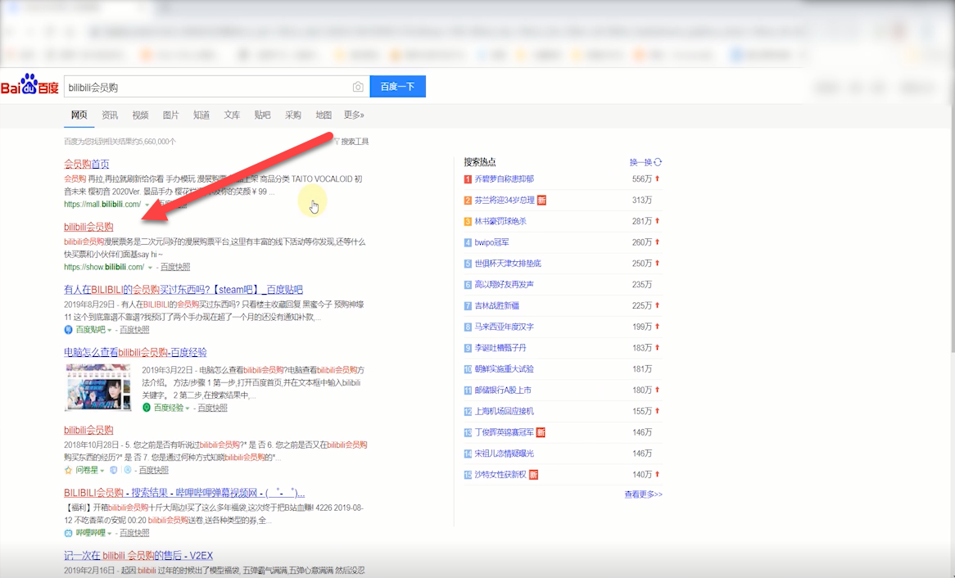Click the star icon beside 问卷星

pos(68,470)
